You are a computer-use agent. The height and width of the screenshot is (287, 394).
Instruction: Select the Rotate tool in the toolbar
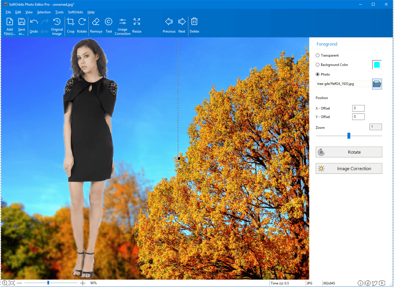(82, 25)
